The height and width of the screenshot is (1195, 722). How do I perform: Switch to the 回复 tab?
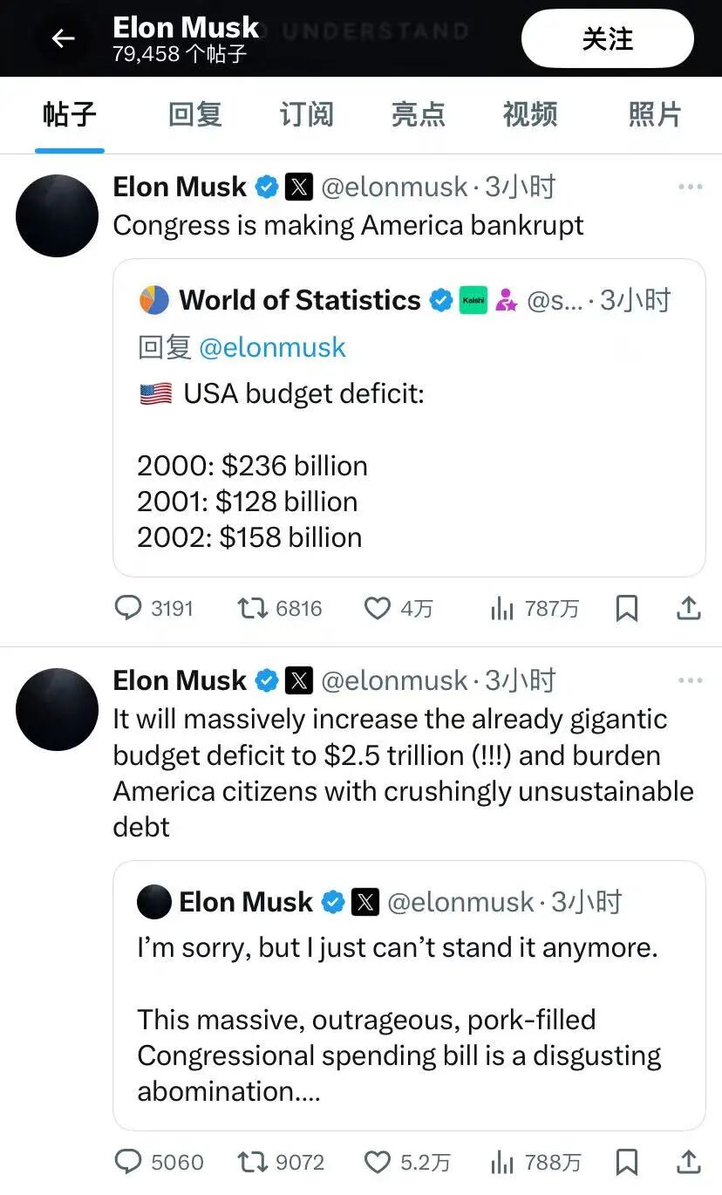click(195, 114)
